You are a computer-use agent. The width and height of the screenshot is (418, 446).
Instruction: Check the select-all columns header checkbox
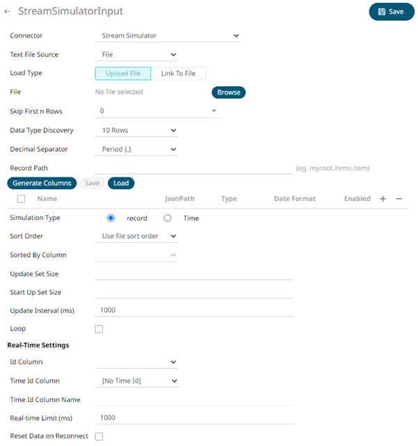(x=21, y=199)
